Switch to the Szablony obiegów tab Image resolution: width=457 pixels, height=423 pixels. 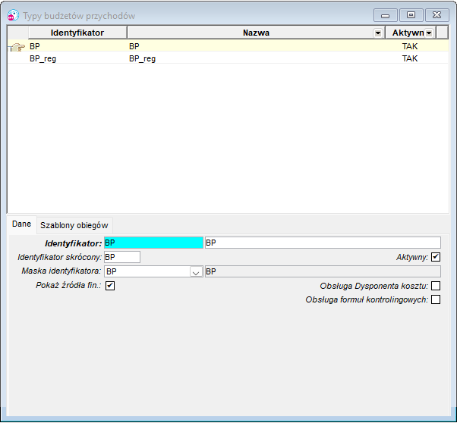coord(74,225)
